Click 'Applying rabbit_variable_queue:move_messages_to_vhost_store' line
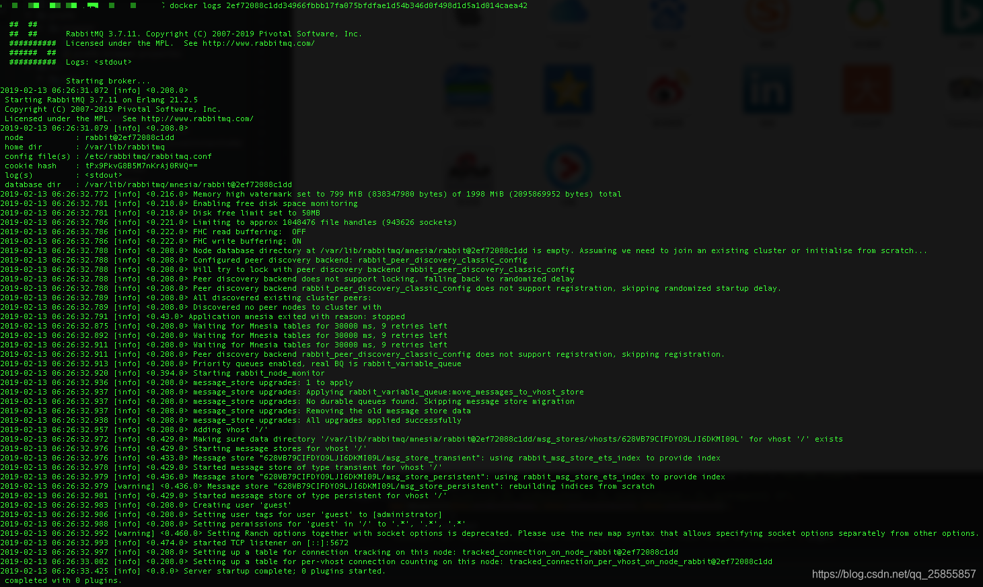Viewport: 983px width, 587px height. [x=292, y=392]
